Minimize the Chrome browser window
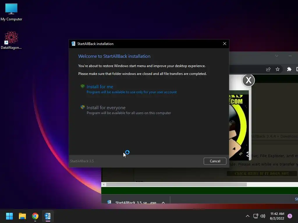Viewport: 298px width, 223px height. (x=290, y=56)
